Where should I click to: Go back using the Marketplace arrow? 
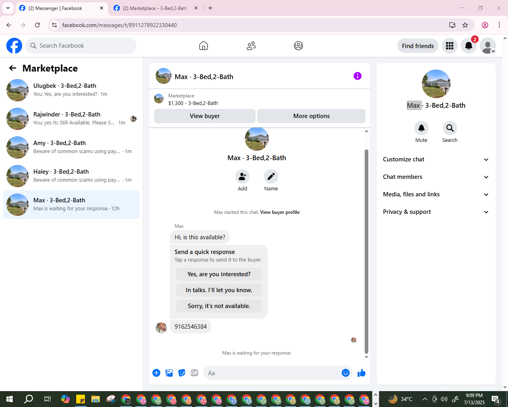coord(13,68)
